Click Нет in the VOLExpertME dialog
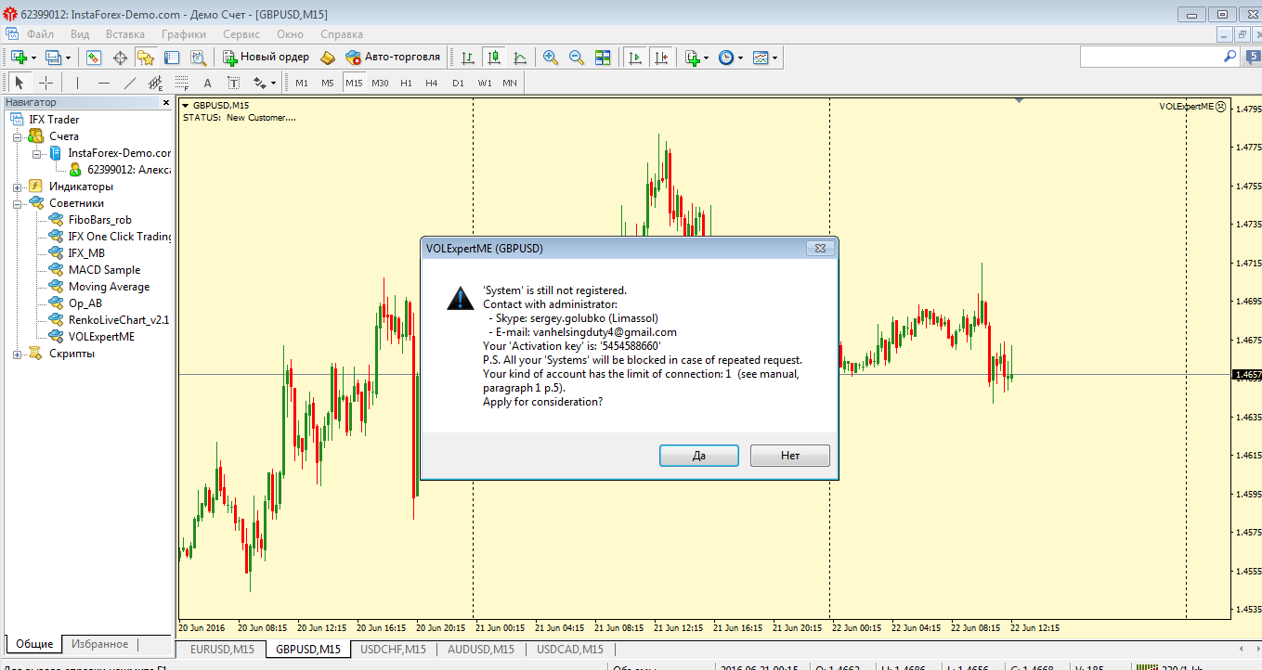 (x=790, y=456)
